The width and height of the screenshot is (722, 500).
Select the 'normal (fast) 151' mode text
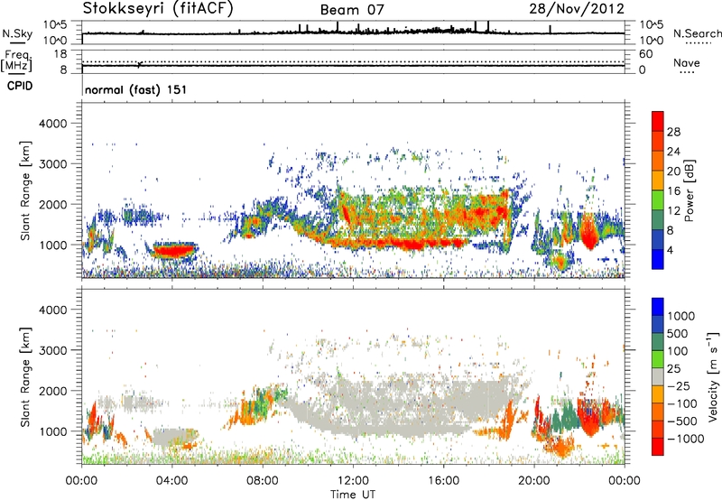136,89
